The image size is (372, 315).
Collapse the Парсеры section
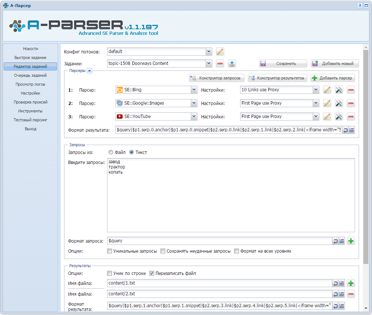click(89, 70)
